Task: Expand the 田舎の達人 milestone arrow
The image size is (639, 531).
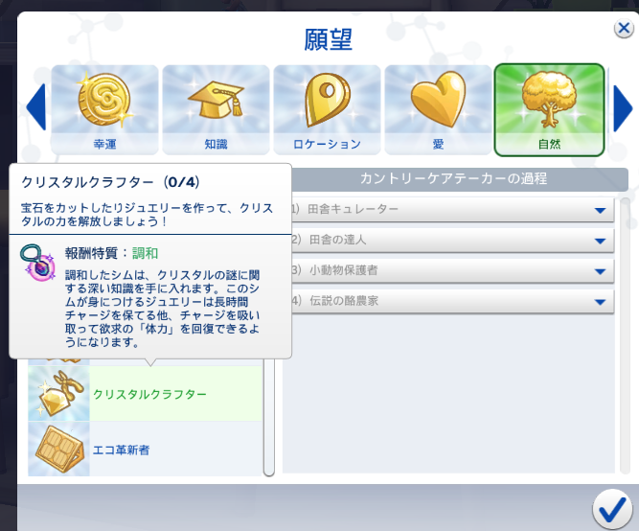Action: (600, 241)
